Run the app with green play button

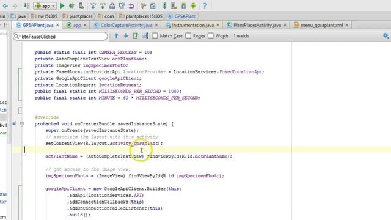(62, 5)
